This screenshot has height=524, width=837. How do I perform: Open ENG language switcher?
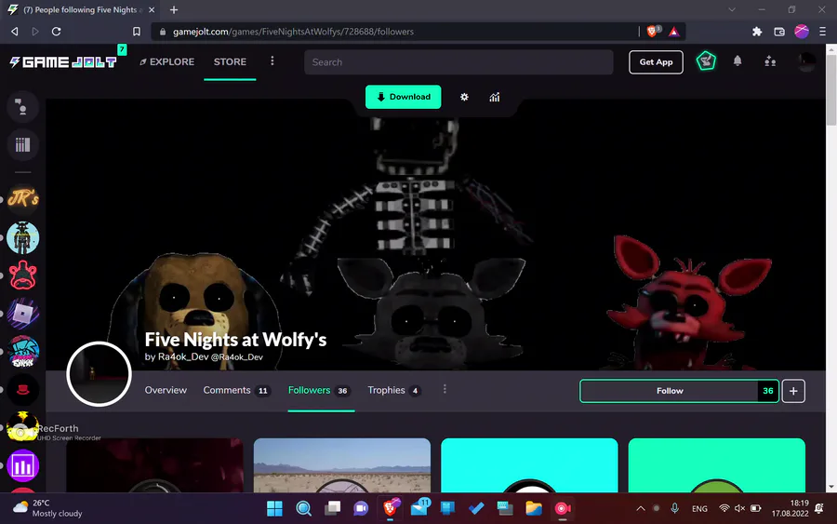pyautogui.click(x=699, y=509)
